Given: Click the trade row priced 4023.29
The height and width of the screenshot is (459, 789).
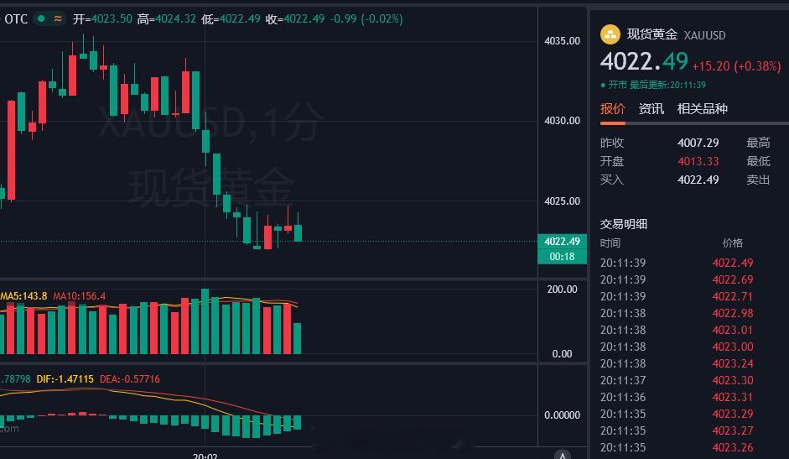Looking at the screenshot, I should point(677,414).
